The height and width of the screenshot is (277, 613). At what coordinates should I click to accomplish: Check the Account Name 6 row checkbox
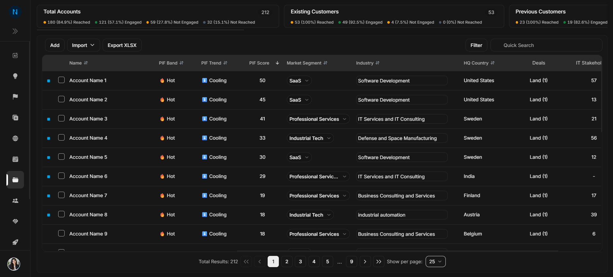point(61,176)
